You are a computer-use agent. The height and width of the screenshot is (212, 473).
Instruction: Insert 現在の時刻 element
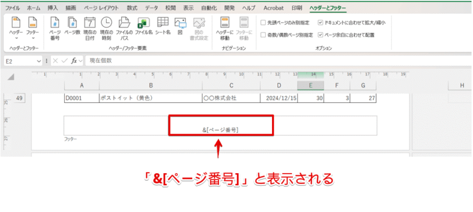[107, 29]
